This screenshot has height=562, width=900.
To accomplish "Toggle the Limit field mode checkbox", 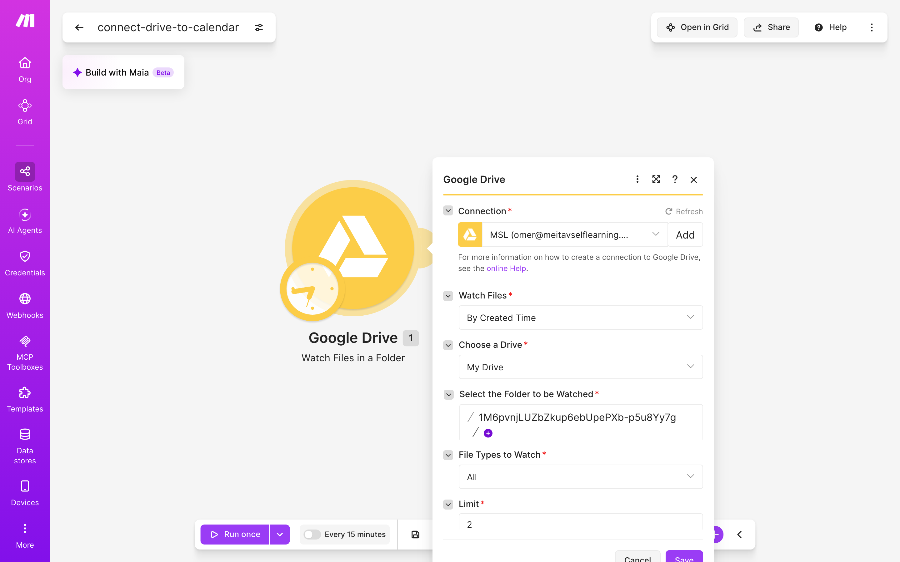I will pos(448,504).
